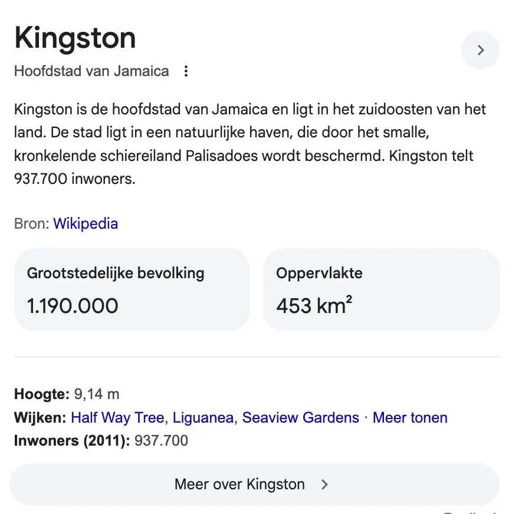Image resolution: width=512 pixels, height=514 pixels.
Task: Select the Oppervlakte 453 km² card
Action: tap(381, 289)
